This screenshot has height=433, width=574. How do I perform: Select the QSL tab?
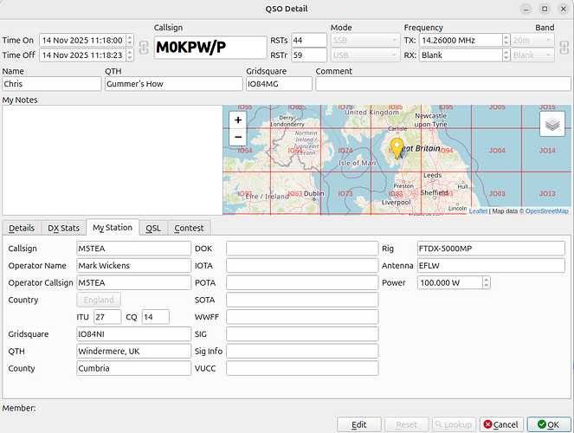tap(153, 228)
